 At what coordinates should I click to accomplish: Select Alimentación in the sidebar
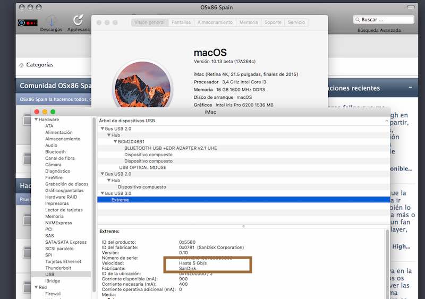coord(59,132)
